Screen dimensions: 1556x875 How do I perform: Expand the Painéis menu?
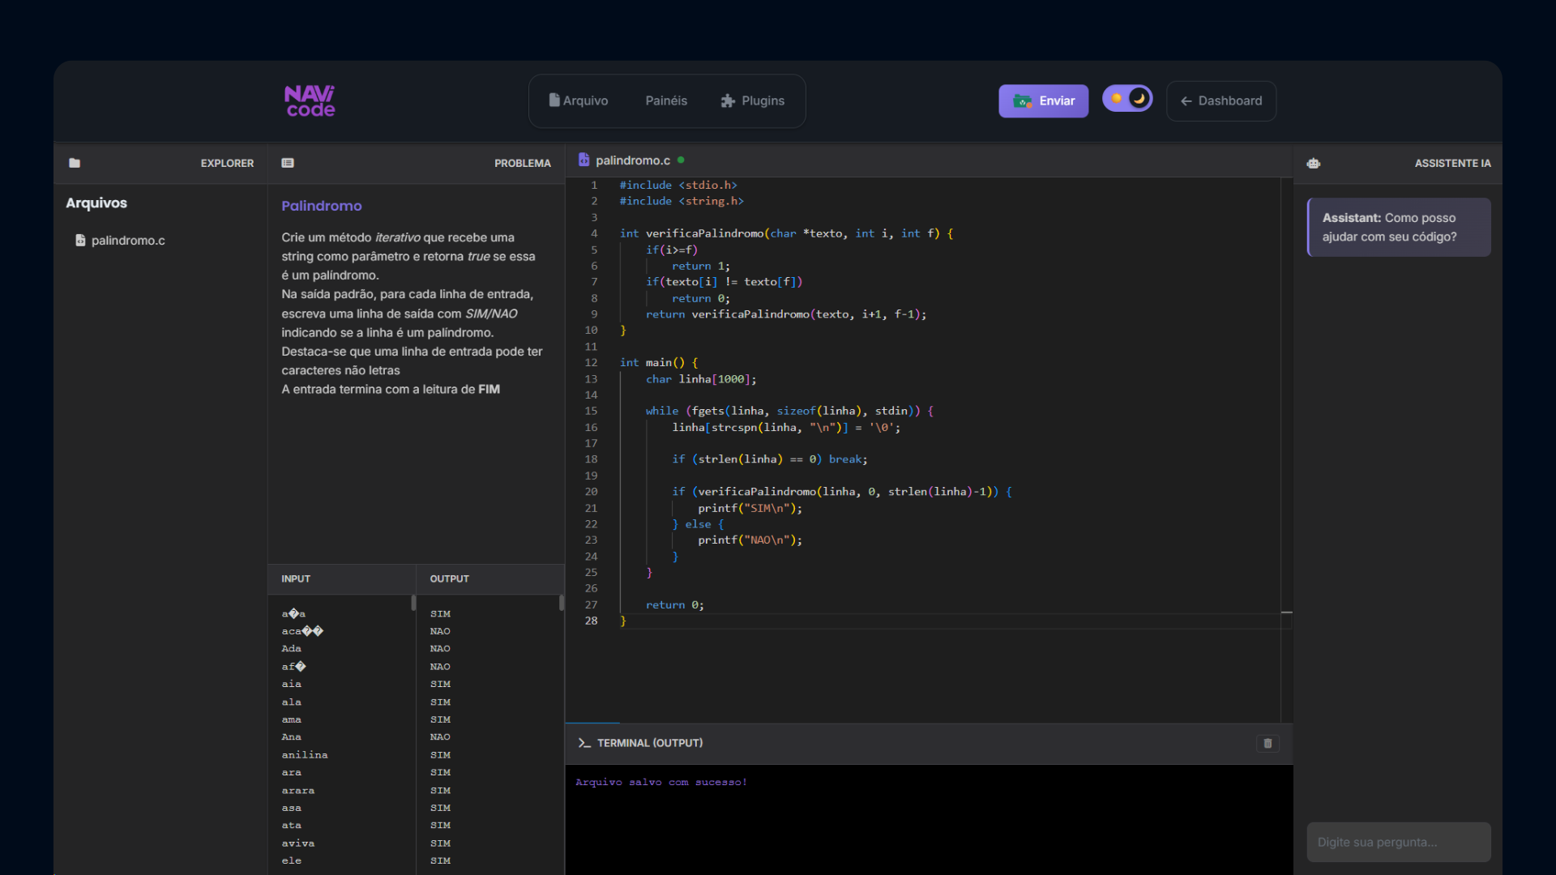point(666,100)
